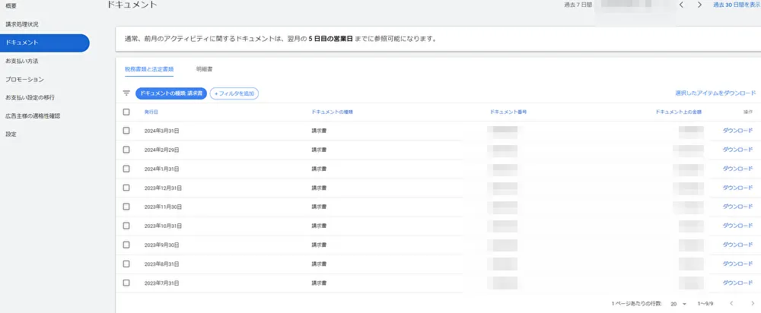This screenshot has width=761, height=313.
Task: Download the 2023年10月31日 invoice
Action: [x=737, y=226]
